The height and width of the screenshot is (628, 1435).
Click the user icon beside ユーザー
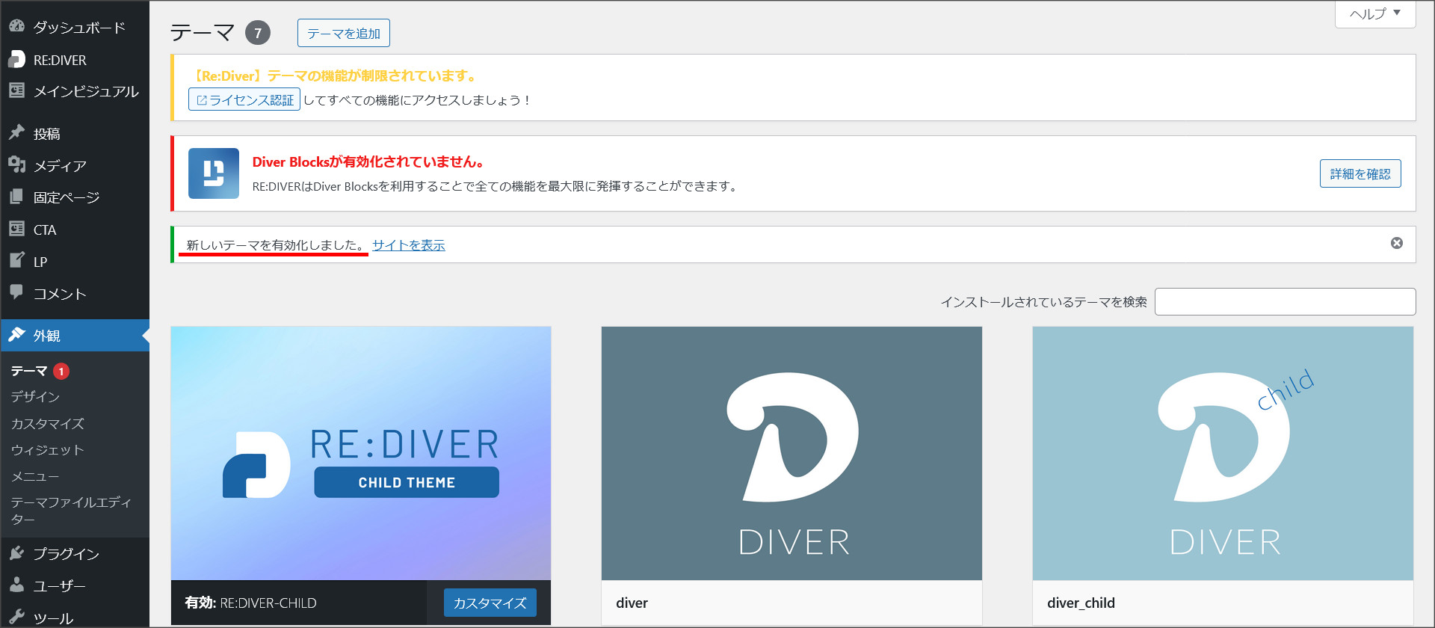pos(16,585)
